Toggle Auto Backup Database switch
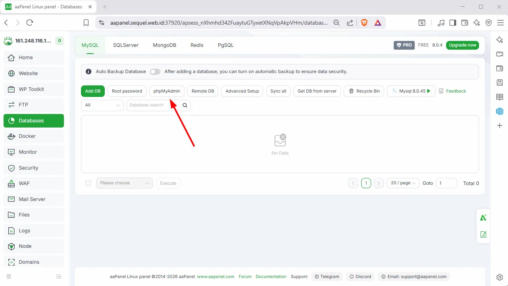508x286 pixels. point(155,71)
